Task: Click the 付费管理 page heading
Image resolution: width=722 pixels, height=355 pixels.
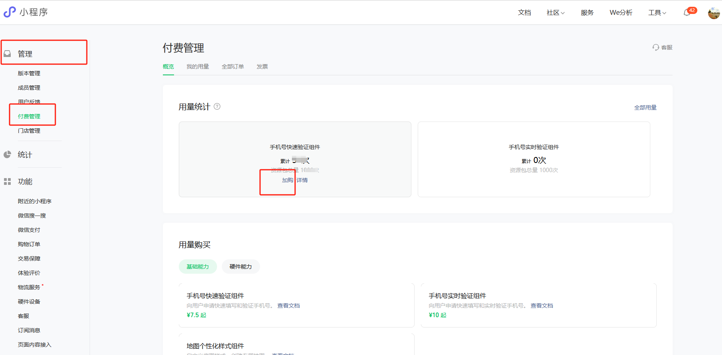Action: (x=184, y=48)
